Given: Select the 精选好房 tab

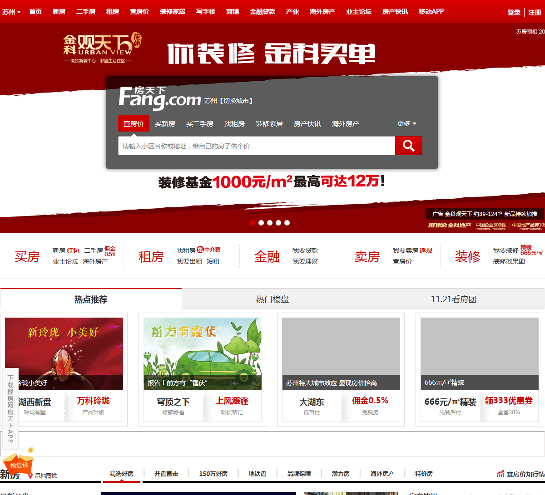Looking at the screenshot, I should click(x=122, y=474).
